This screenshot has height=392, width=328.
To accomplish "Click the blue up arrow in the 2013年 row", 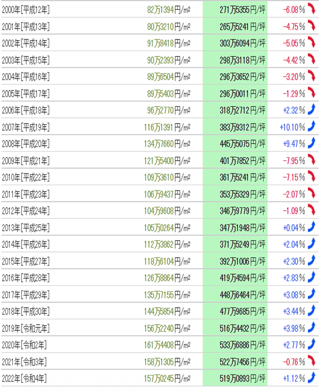I will coord(311,226).
